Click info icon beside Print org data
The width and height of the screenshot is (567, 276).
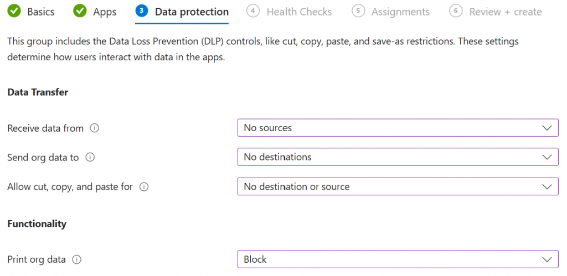[77, 259]
